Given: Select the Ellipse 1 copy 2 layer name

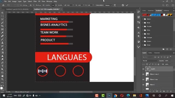Looking at the screenshot, I should [x=154, y=74].
